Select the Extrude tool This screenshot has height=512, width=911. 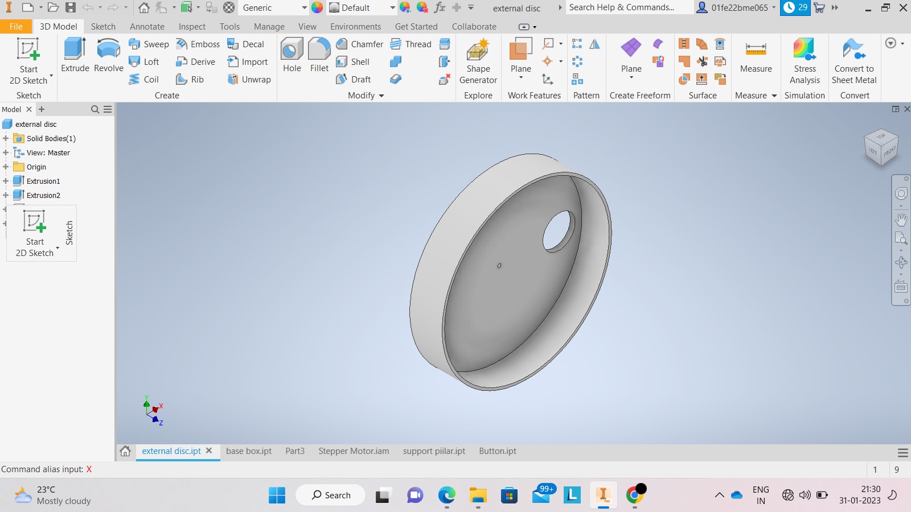[x=75, y=56]
